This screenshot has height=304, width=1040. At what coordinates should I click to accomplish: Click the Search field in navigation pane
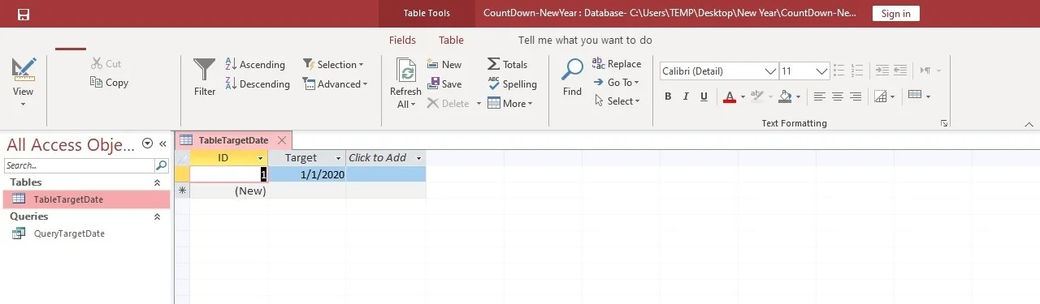79,165
